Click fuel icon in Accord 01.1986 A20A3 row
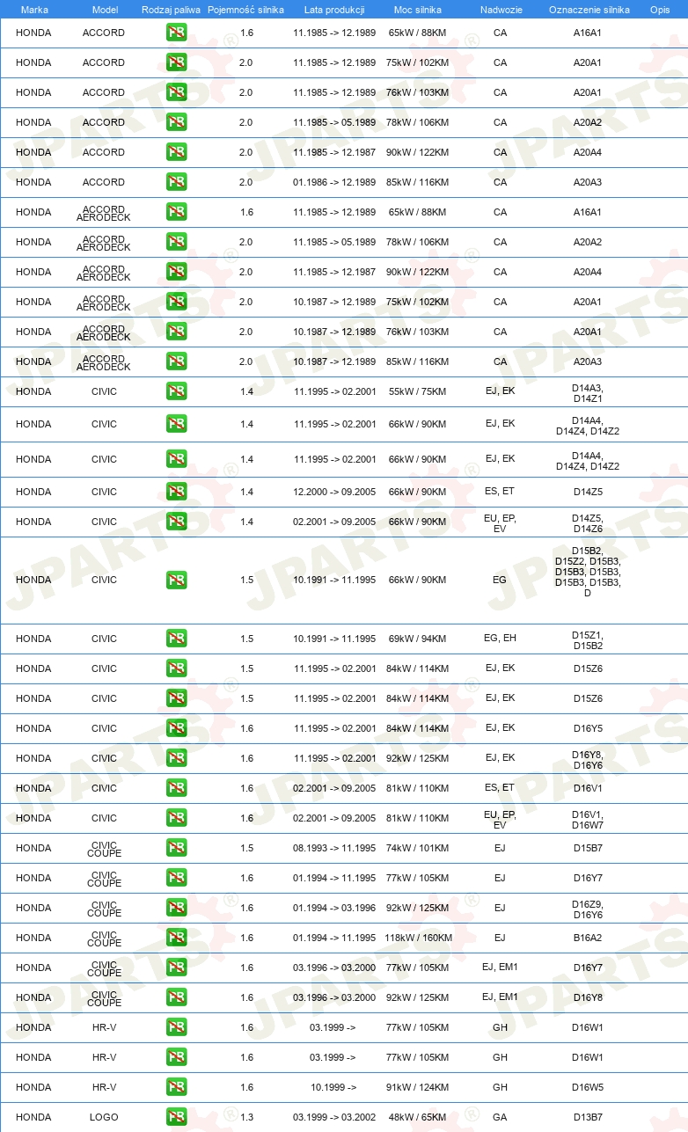 [x=177, y=182]
